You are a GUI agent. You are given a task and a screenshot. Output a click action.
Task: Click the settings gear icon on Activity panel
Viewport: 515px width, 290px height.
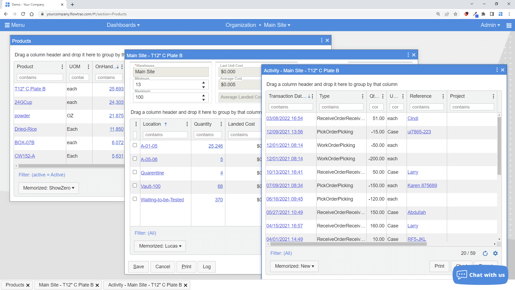[495, 253]
